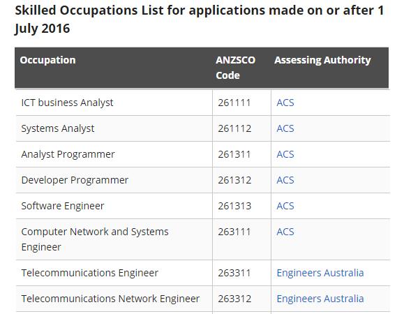The width and height of the screenshot is (404, 314).
Task: Click ACS link for Computer Network Engineer
Action: (285, 232)
